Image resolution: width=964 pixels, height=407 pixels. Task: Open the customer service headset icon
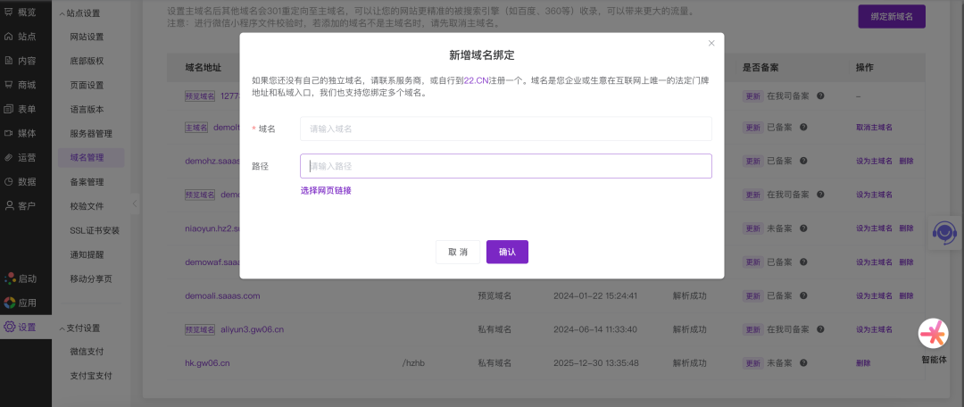[x=943, y=232]
